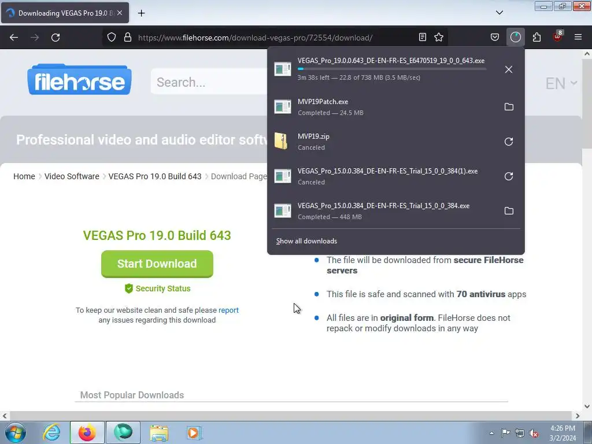Expand the list all tabs chevron
Viewport: 592px width, 444px height.
point(499,13)
